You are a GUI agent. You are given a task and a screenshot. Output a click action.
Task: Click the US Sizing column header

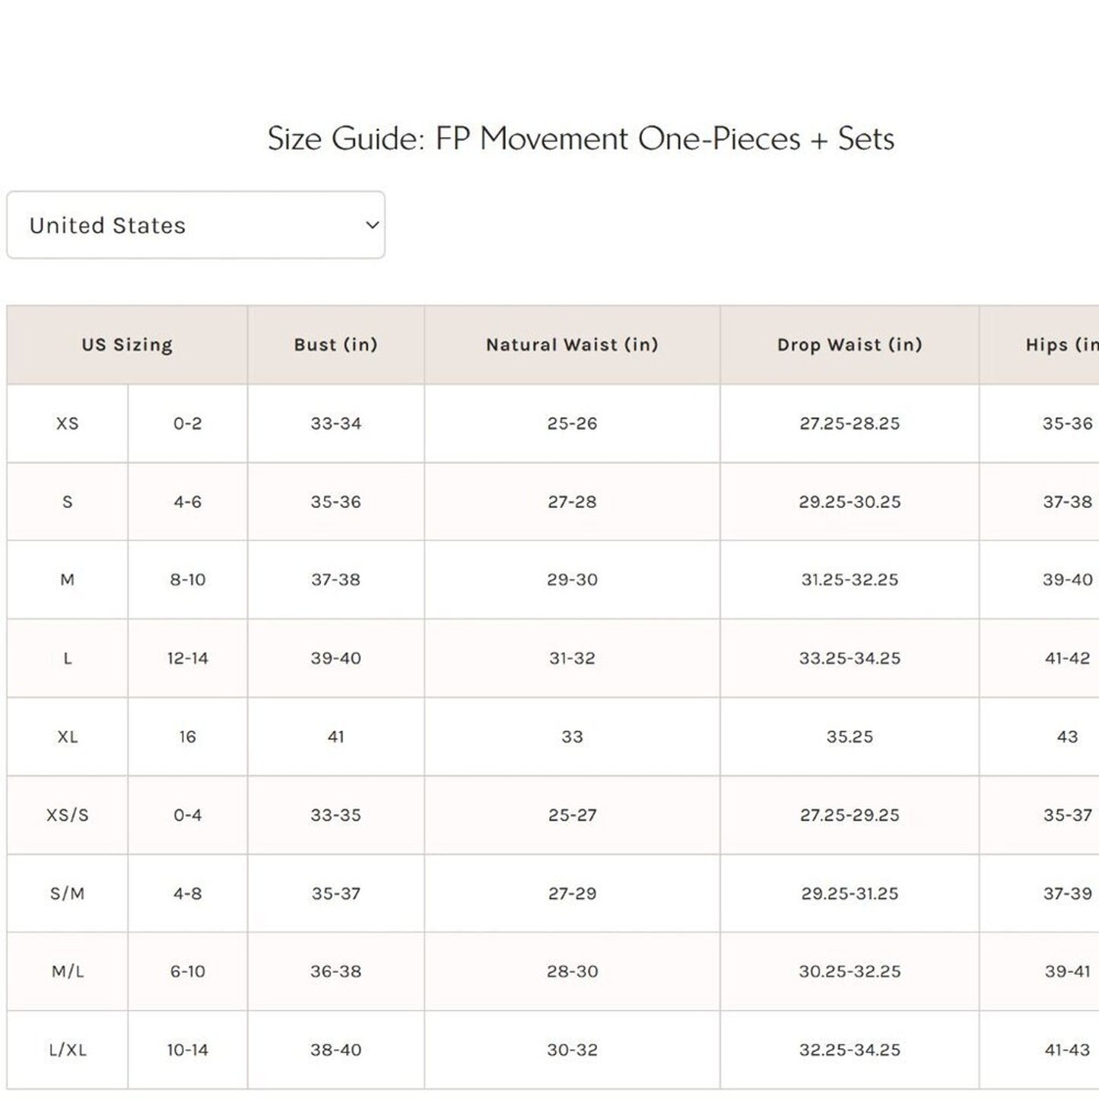[127, 345]
